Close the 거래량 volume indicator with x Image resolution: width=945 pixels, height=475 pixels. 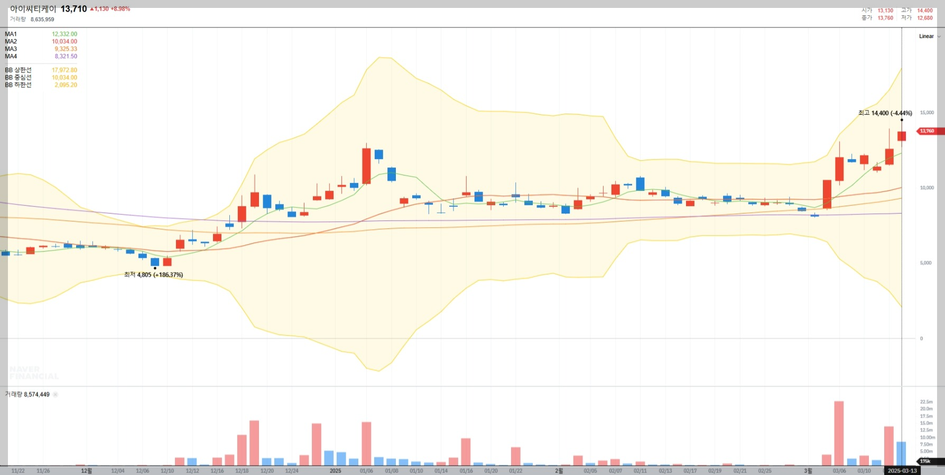point(55,395)
